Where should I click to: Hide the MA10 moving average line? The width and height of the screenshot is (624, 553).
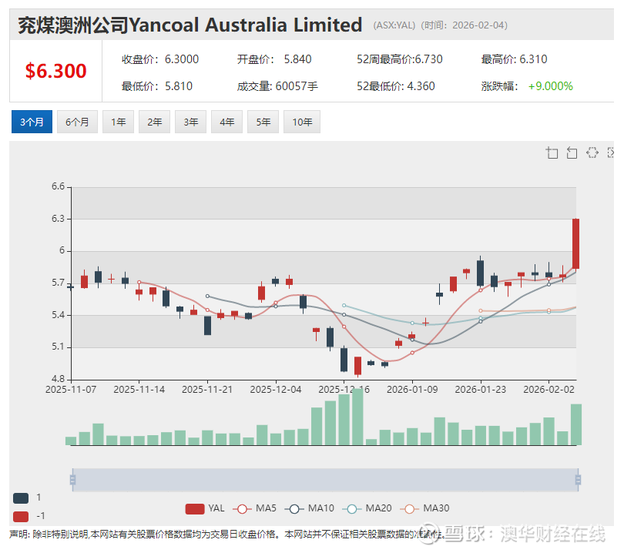(310, 509)
